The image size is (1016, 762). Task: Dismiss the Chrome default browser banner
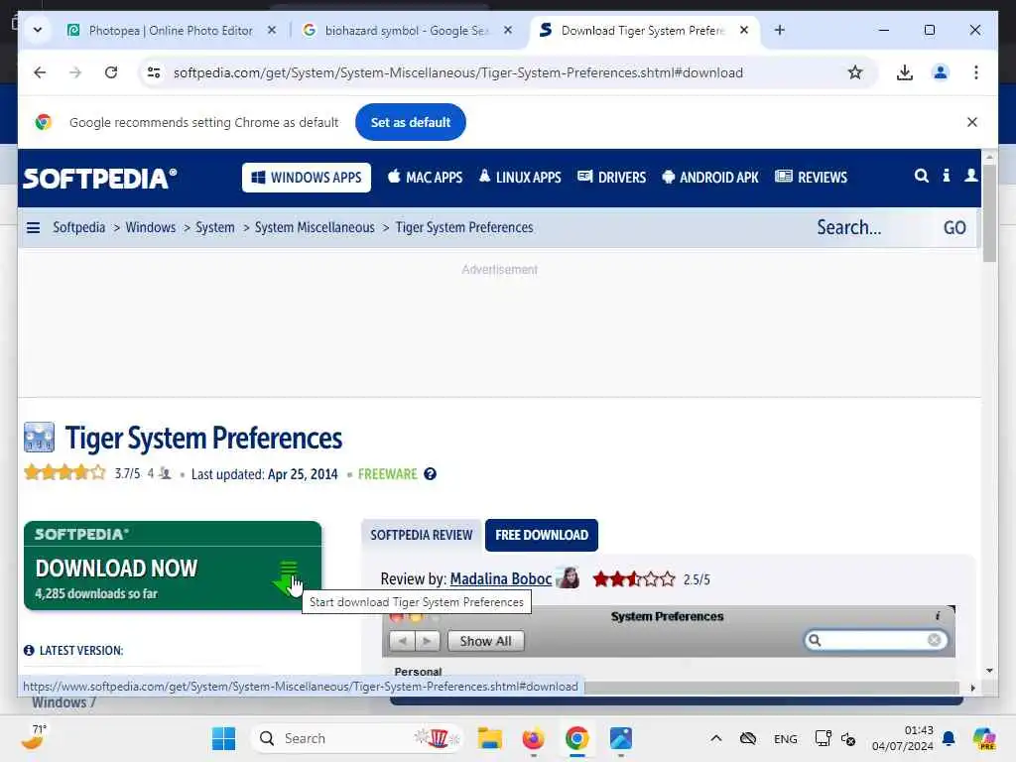(x=972, y=122)
